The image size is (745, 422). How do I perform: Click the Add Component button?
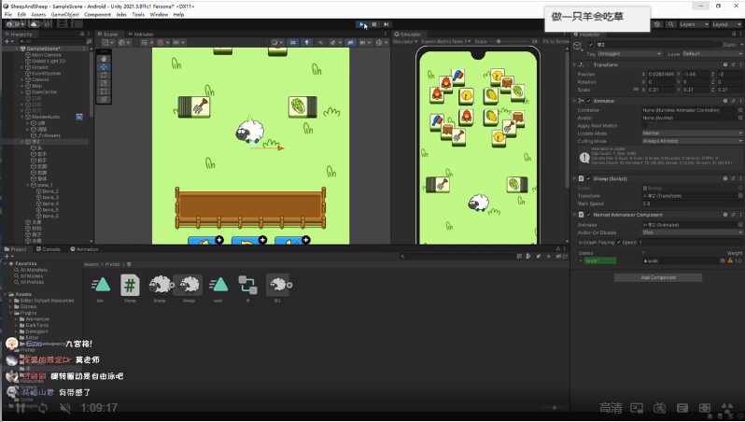pos(657,277)
